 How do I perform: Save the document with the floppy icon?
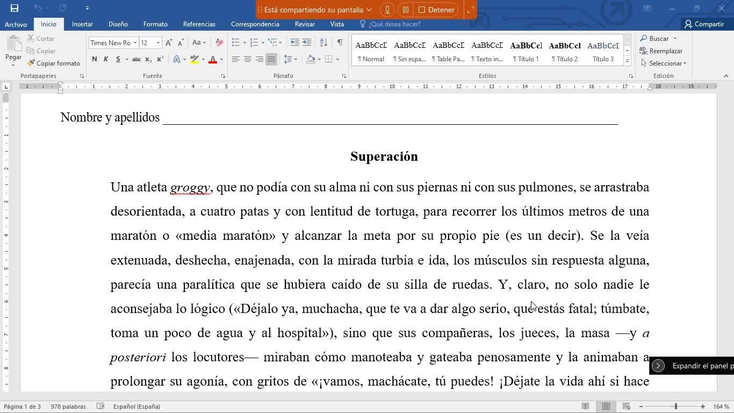(15, 8)
